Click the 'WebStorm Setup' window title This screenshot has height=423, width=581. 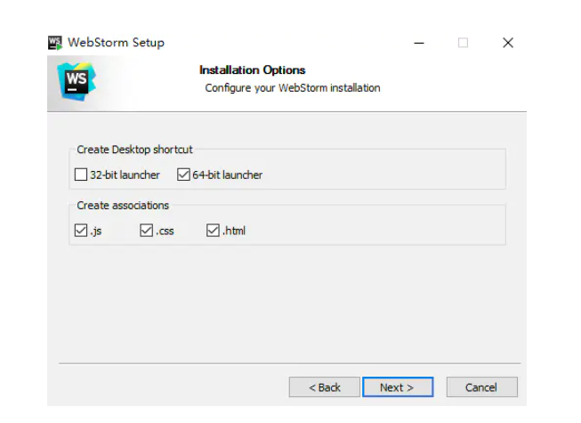tap(116, 43)
